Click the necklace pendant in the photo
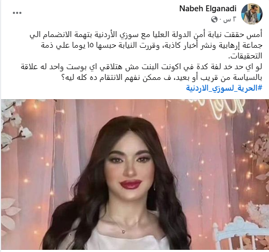 pos(123,232)
